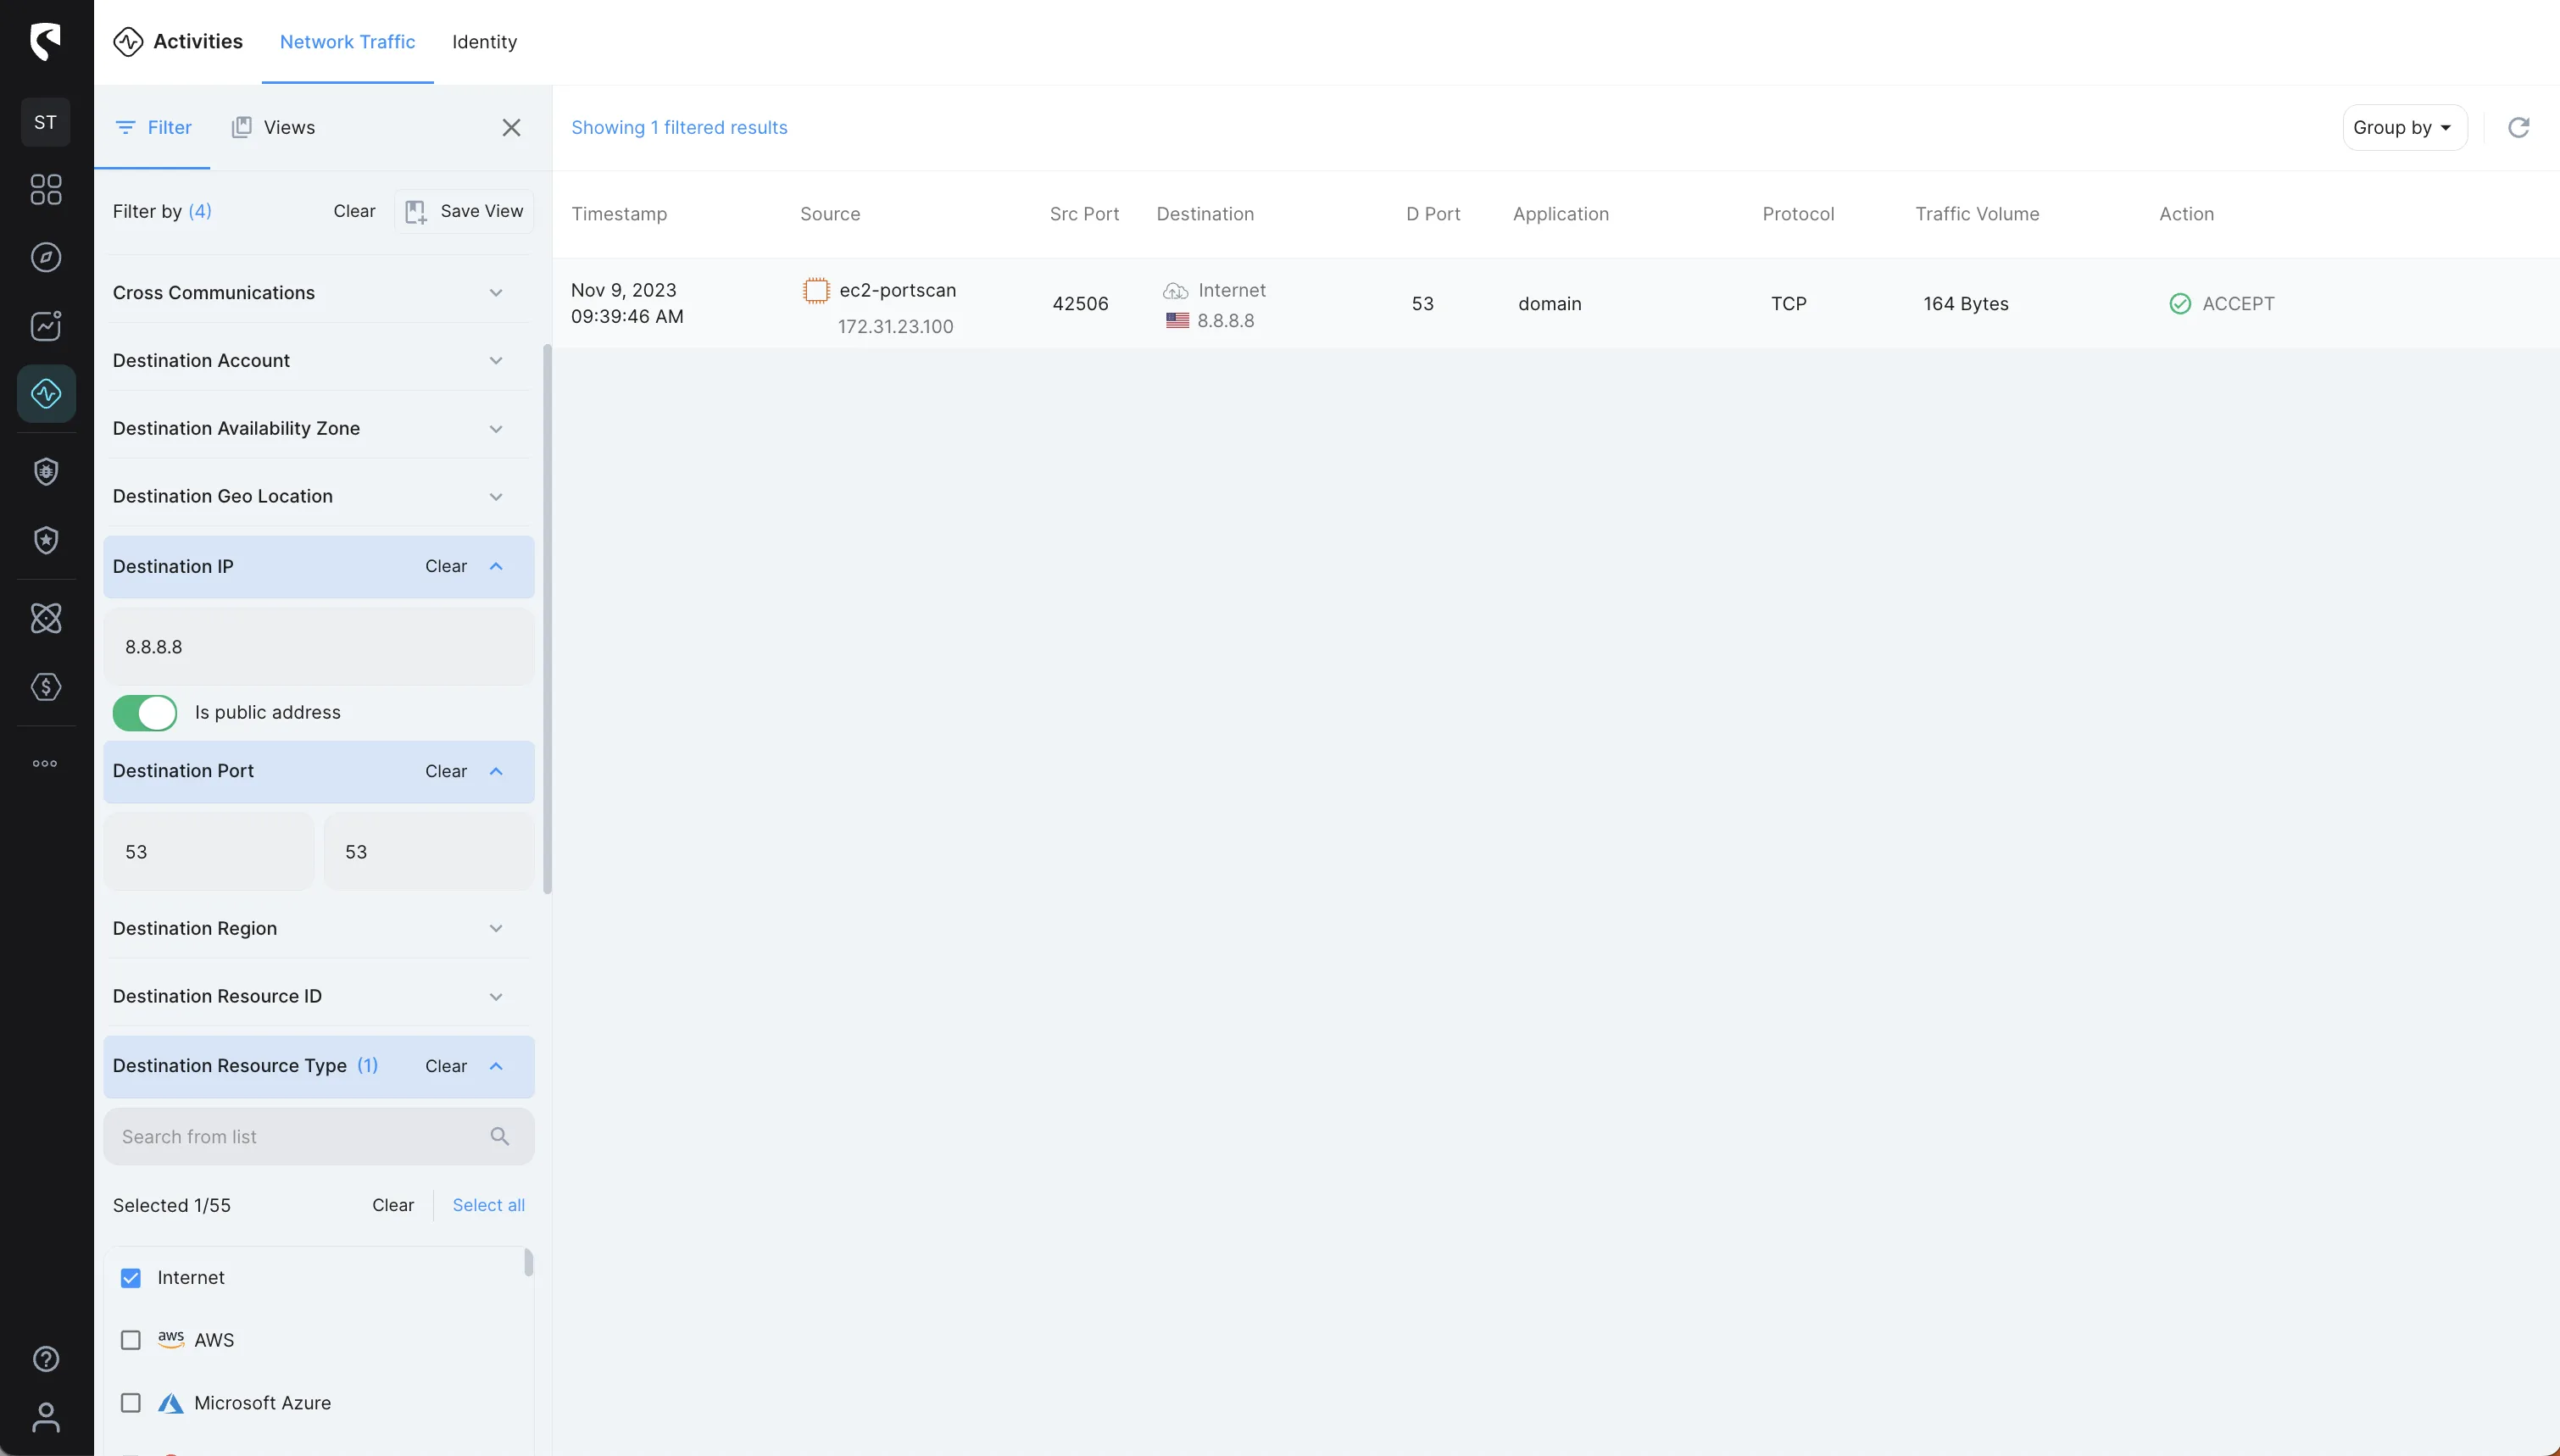Click the search magnifier in resource type list

[500, 1136]
